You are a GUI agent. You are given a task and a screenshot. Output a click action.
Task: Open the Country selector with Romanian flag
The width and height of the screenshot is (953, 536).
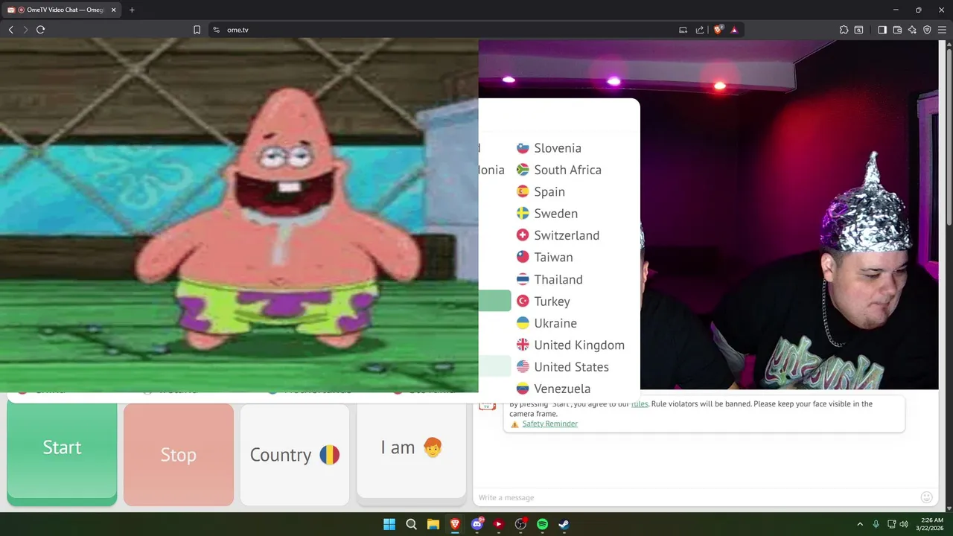tap(295, 455)
